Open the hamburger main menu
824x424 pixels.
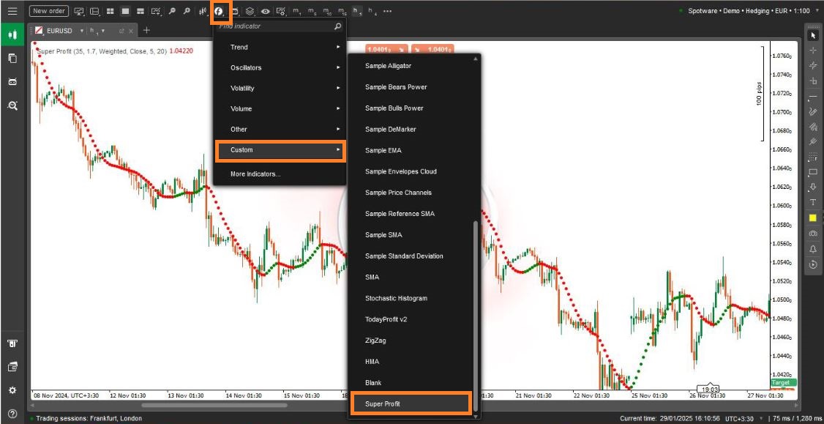click(x=12, y=11)
